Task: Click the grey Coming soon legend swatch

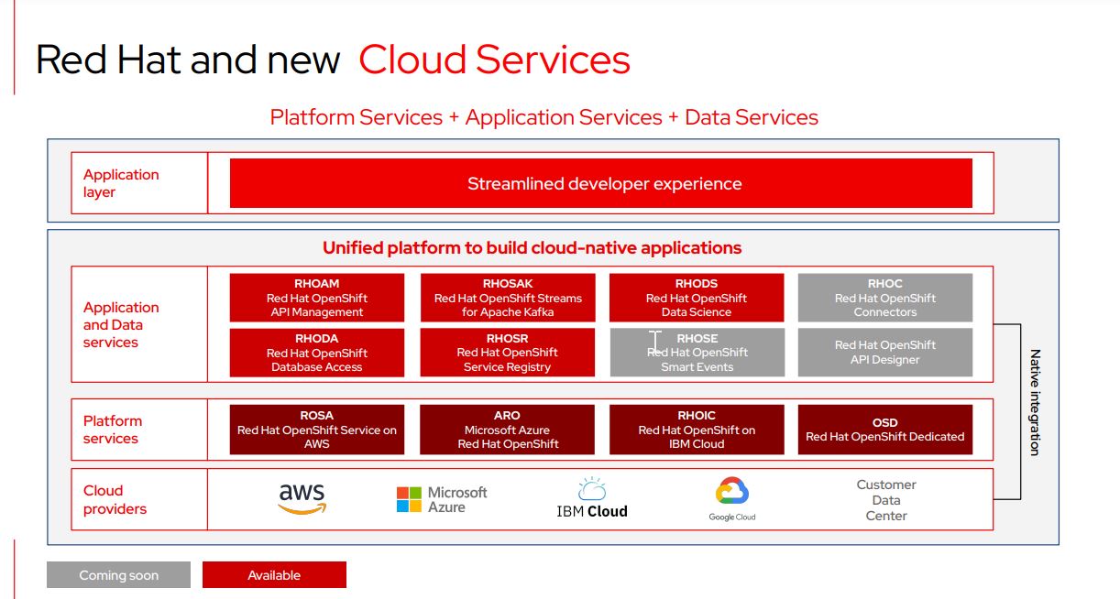Action: pos(118,575)
